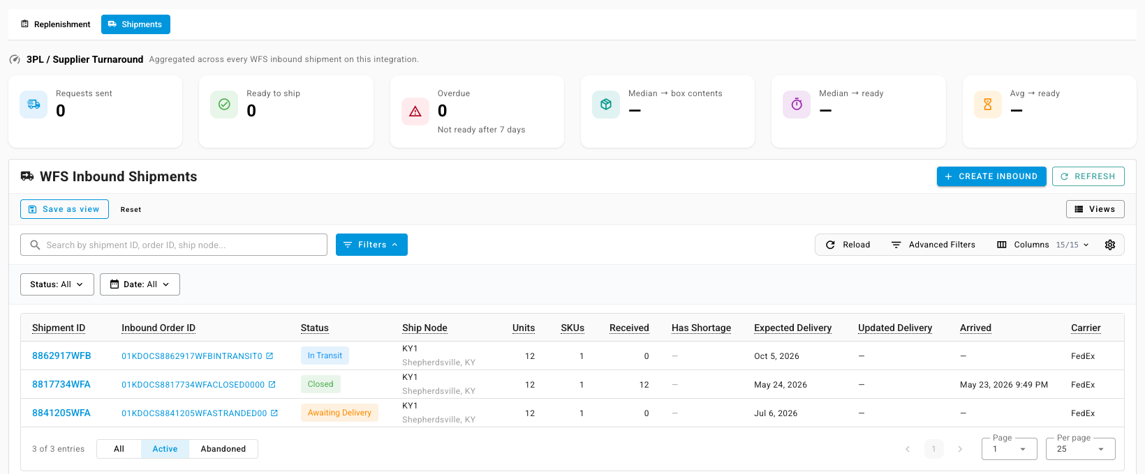Image resolution: width=1145 pixels, height=474 pixels.
Task: Open shipment 8862917WFB link
Action: [x=61, y=356]
